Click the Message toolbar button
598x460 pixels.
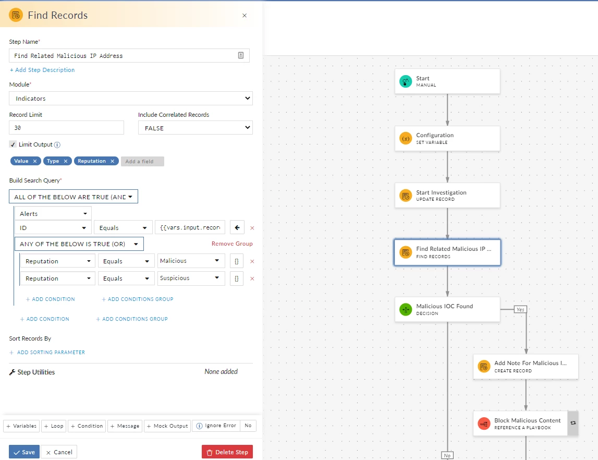(x=125, y=426)
